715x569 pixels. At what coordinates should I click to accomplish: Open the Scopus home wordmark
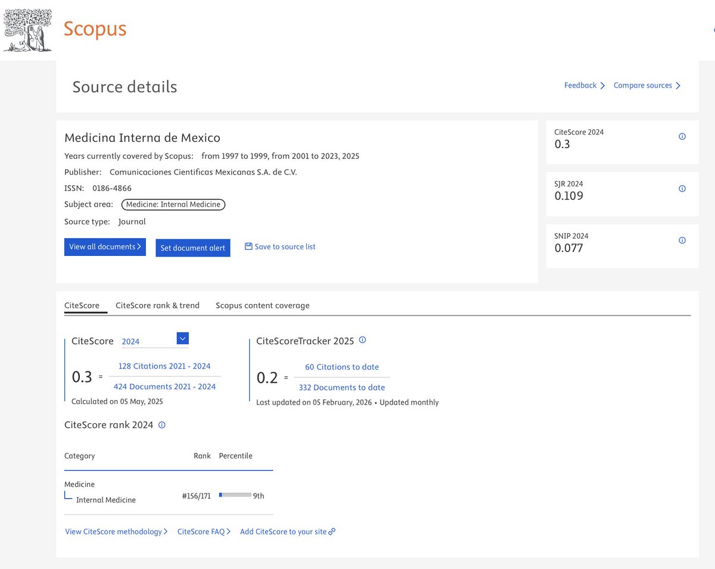pyautogui.click(x=95, y=29)
